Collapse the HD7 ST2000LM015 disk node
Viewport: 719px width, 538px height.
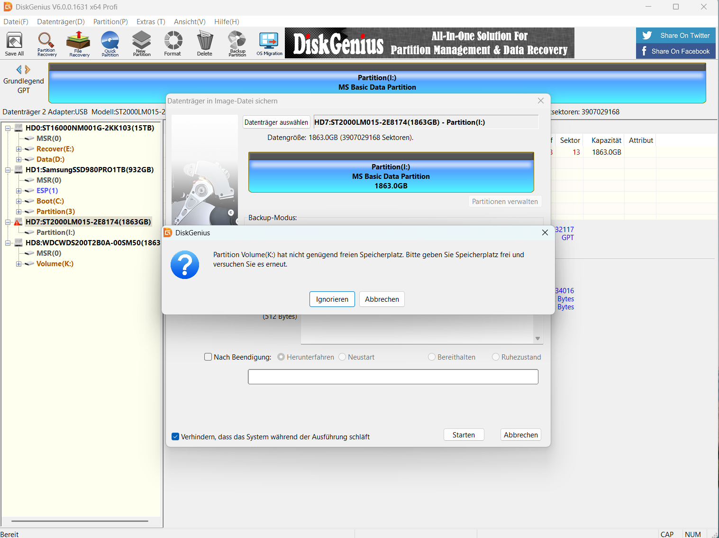click(x=8, y=222)
